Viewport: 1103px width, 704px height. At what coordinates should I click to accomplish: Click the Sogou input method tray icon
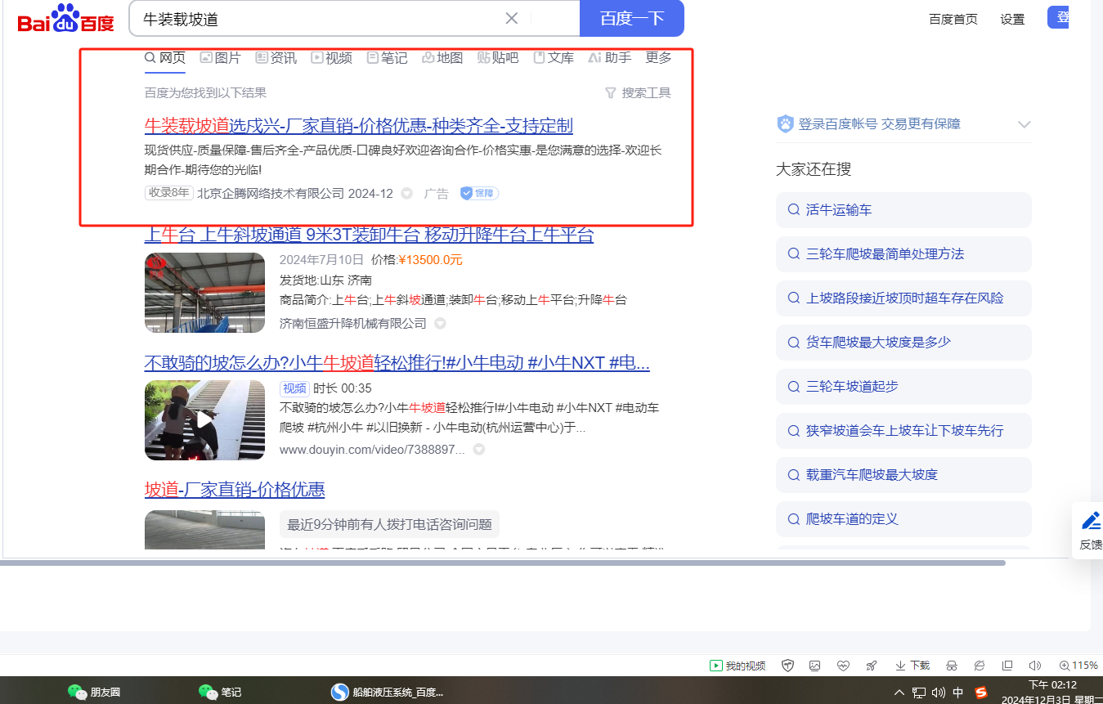(981, 693)
